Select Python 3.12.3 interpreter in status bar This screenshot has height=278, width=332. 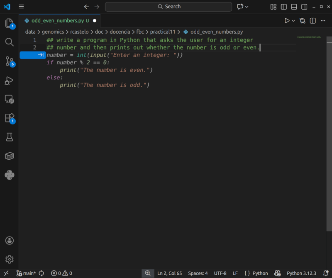pyautogui.click(x=301, y=273)
